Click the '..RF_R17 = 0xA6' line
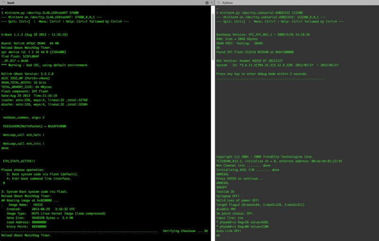Viewport: 379px width, 241px height. point(15,61)
